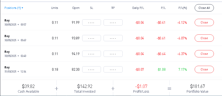Expand the Positions (9) dropdown arrow

(x=22, y=8)
